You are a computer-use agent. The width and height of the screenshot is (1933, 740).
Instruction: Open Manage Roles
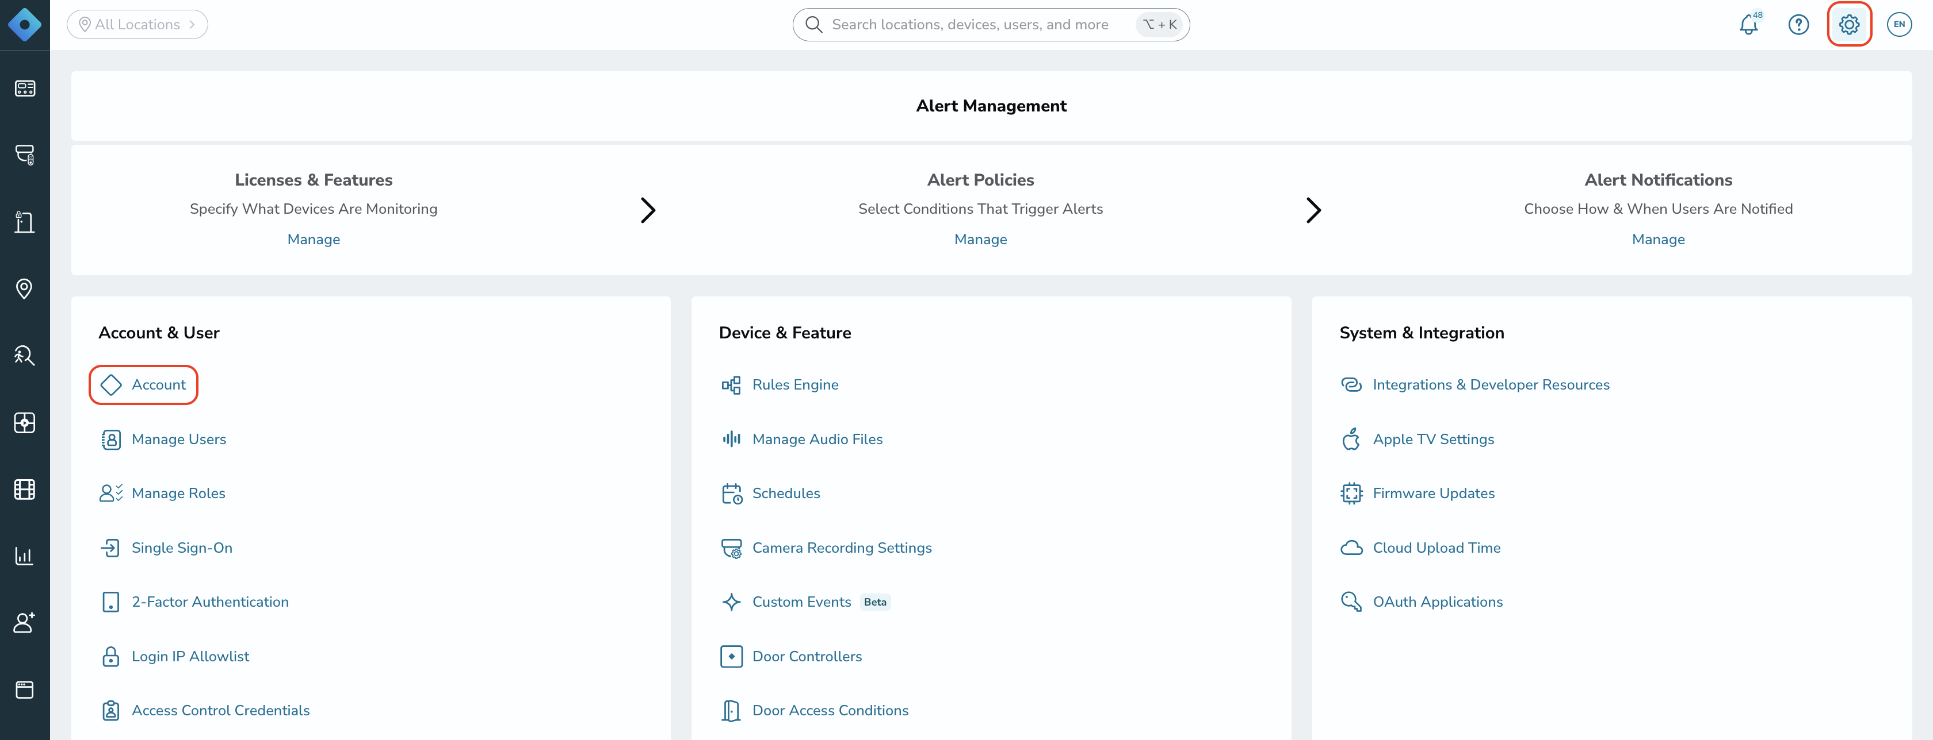coord(163,494)
